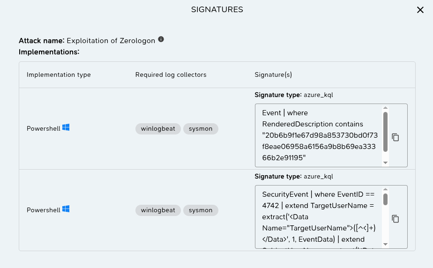Select winlogbeat chip in second row

tap(158, 210)
